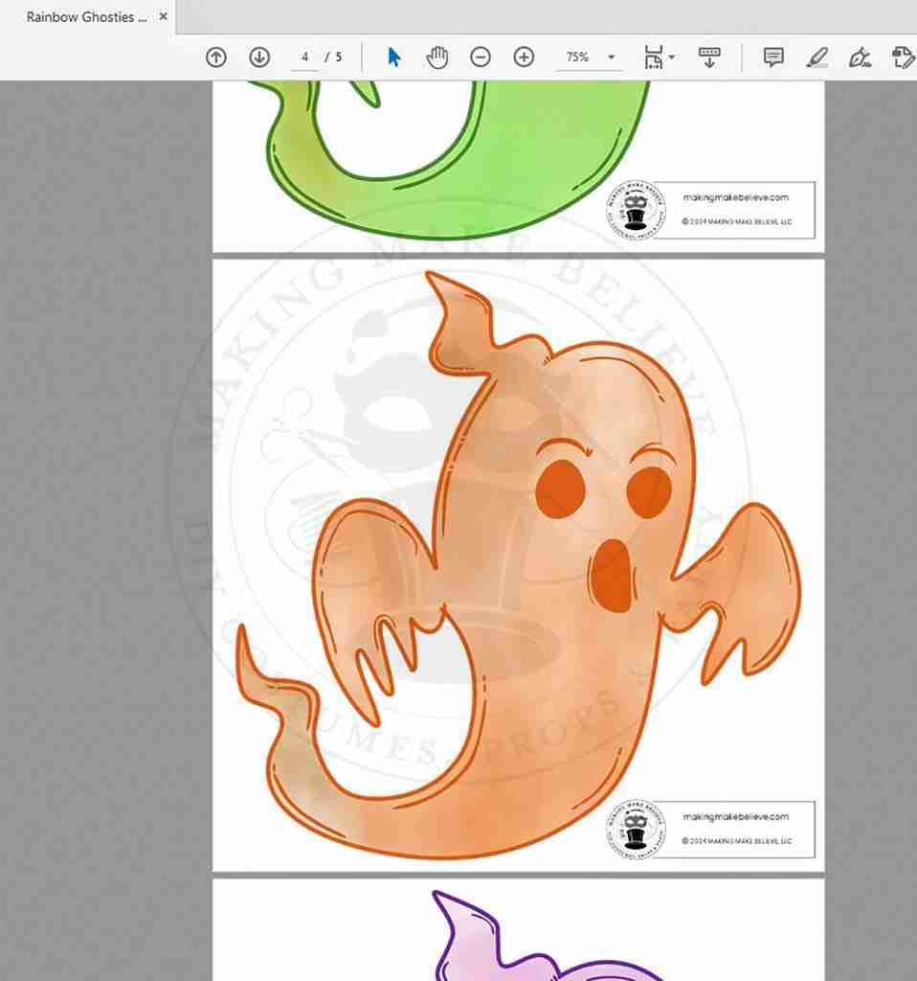The image size is (917, 981).
Task: Go to next page with down arrow
Action: pyautogui.click(x=259, y=57)
